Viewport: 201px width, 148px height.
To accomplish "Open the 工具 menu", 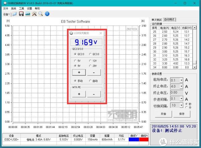I will click(21, 8).
